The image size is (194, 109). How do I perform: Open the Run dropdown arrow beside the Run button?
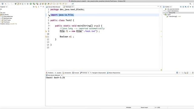click(32, 4)
